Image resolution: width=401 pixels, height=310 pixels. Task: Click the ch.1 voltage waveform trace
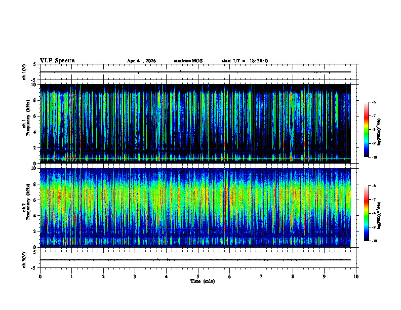coord(195,72)
